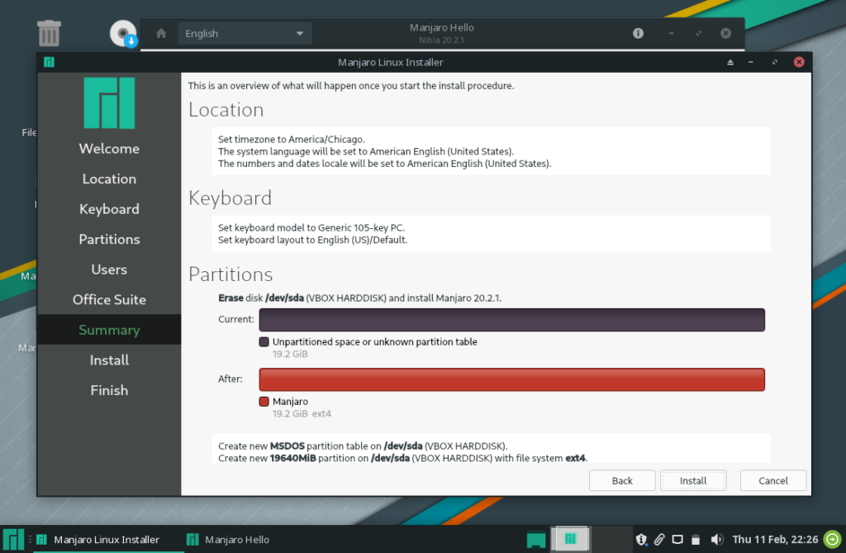
Task: Open the Trash icon on desktop
Action: (49, 34)
